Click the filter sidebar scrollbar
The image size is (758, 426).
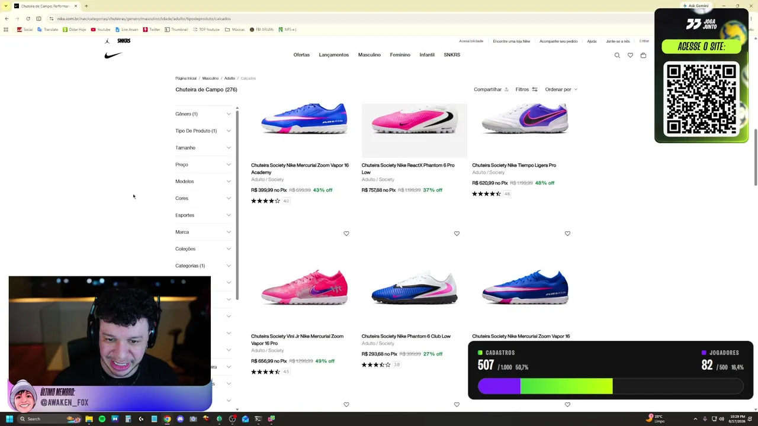click(x=237, y=204)
